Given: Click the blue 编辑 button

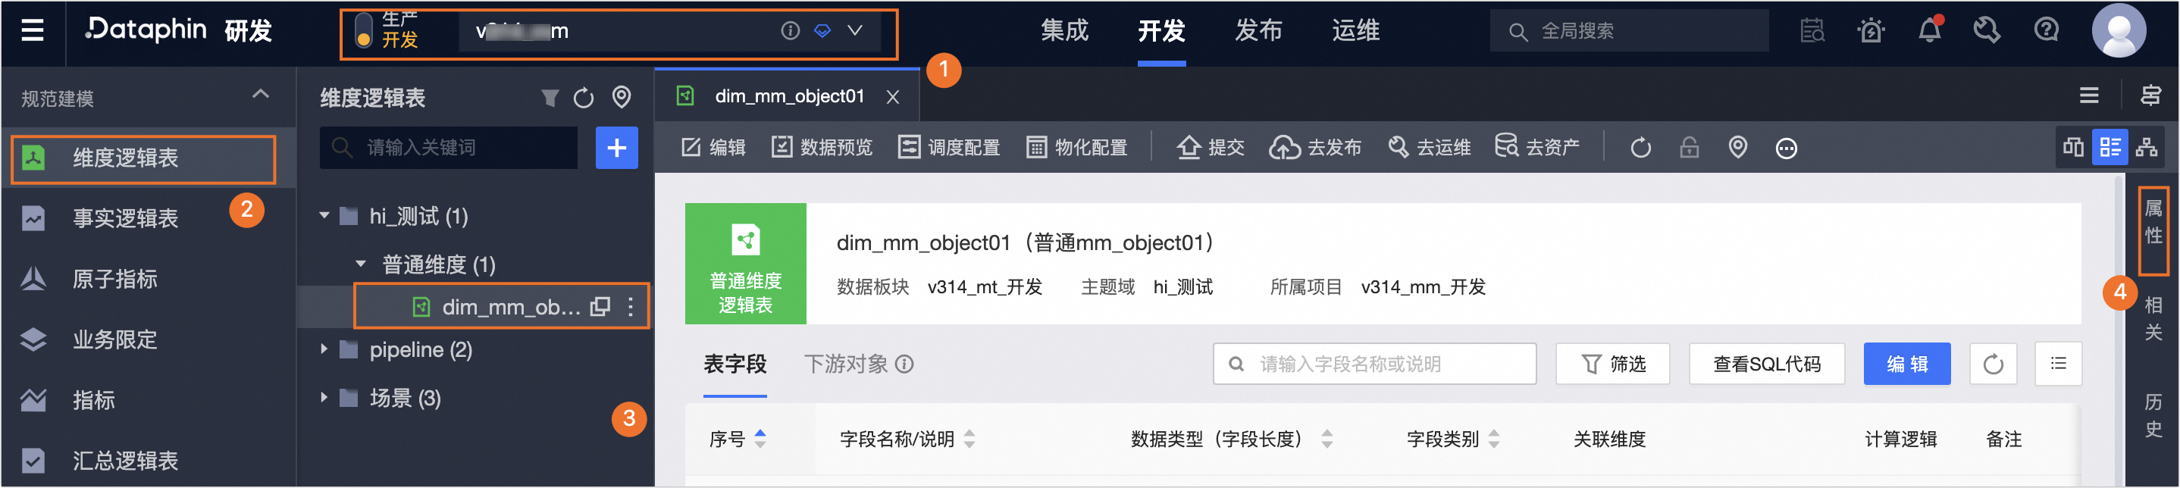Looking at the screenshot, I should click(1906, 364).
